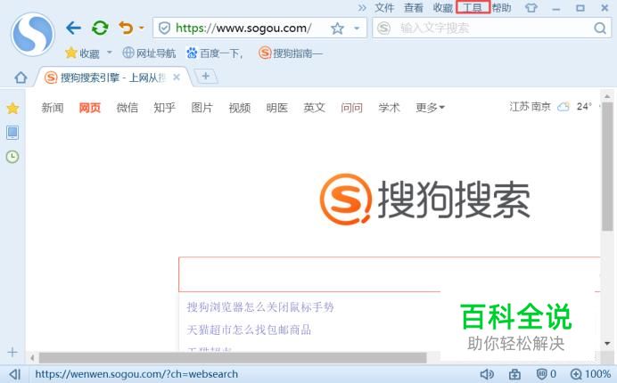Click the scrollbar down arrow
Screen dimensions: 617x383
[x=607, y=344]
